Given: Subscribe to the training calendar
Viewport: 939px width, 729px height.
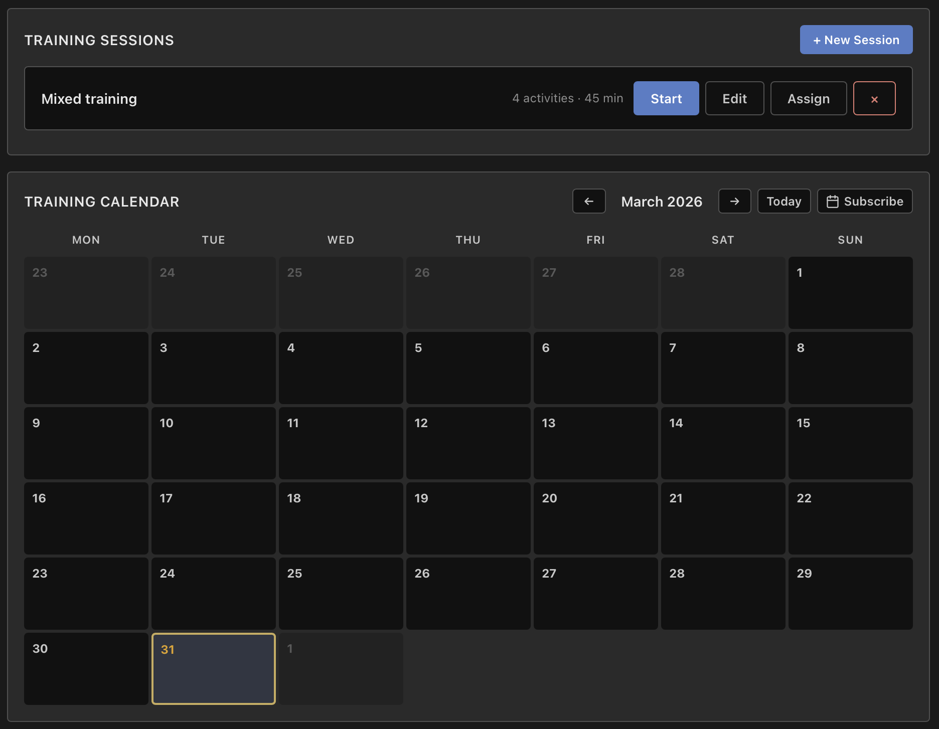Looking at the screenshot, I should (865, 201).
